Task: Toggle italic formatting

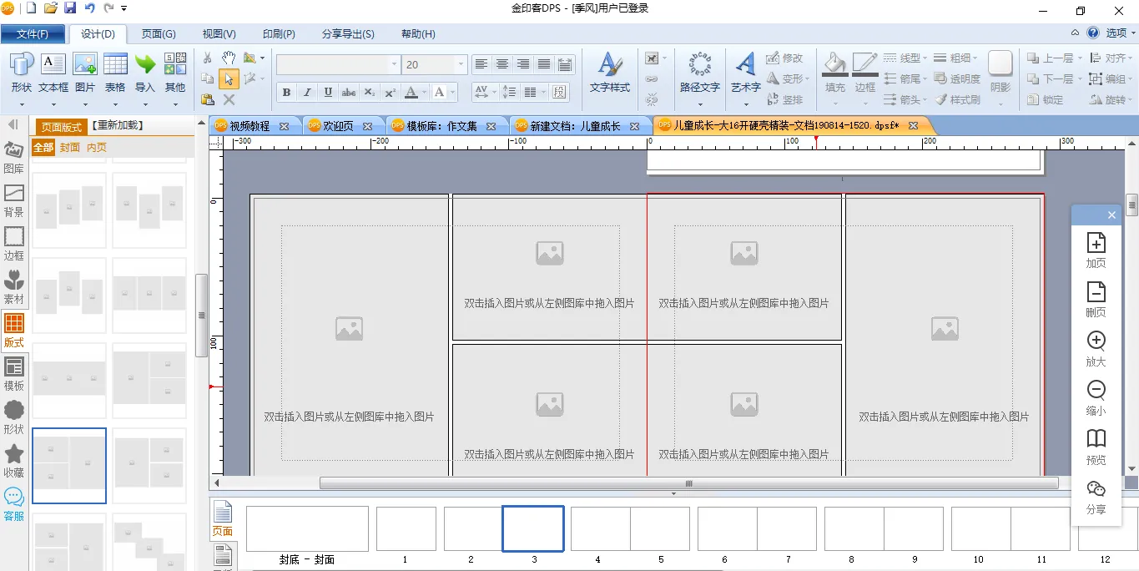Action: tap(307, 92)
